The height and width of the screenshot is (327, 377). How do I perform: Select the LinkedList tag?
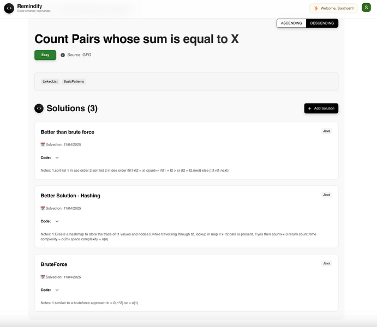[50, 81]
